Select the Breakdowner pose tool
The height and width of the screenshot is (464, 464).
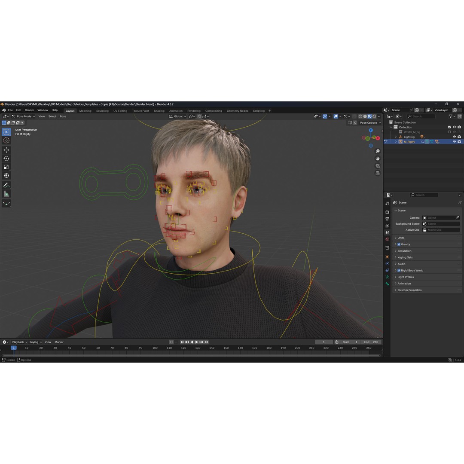coord(6,203)
